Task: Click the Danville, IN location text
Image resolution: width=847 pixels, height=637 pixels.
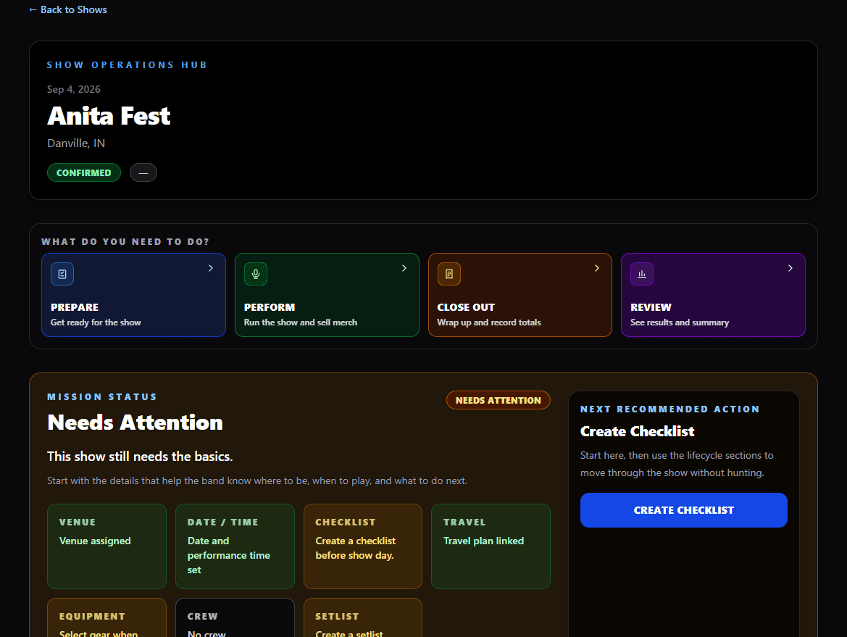Action: pos(76,143)
